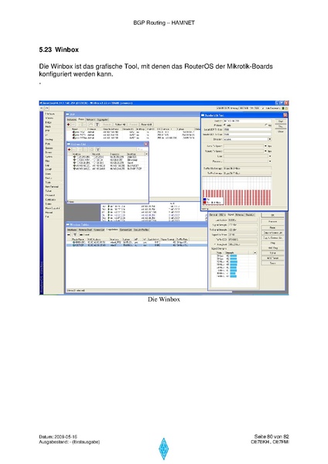Click the diamond logo in the page footer
The image size is (328, 464).
(164, 449)
